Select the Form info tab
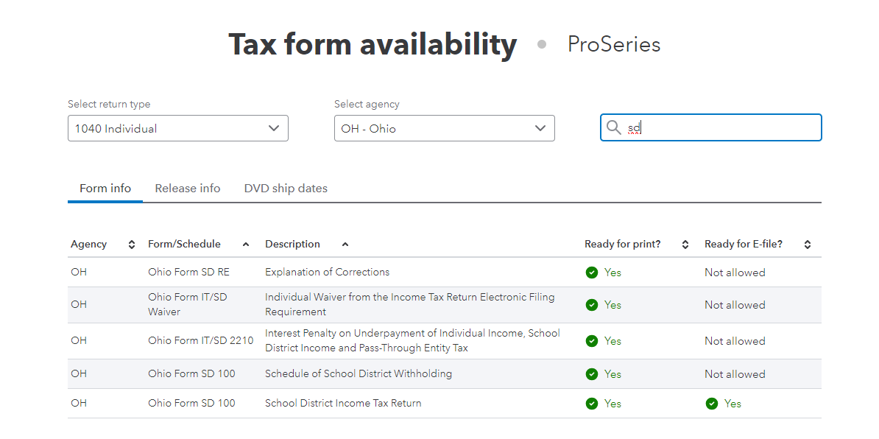The height and width of the screenshot is (439, 879). point(105,188)
